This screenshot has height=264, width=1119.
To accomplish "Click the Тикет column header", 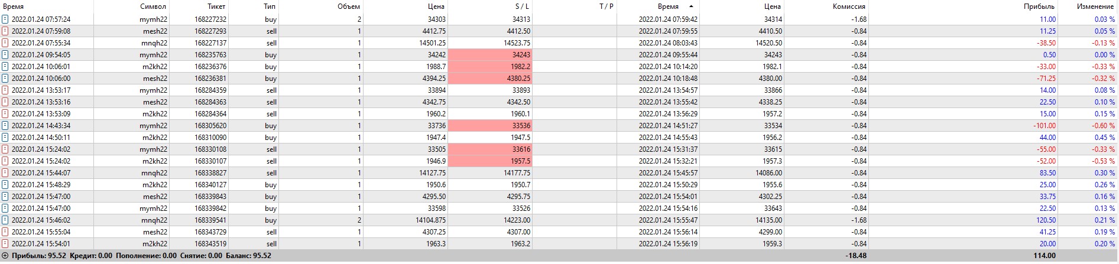I will (x=216, y=6).
